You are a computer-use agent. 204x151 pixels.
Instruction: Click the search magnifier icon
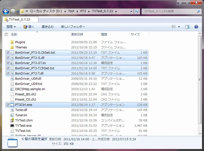pyautogui.click(x=199, y=11)
